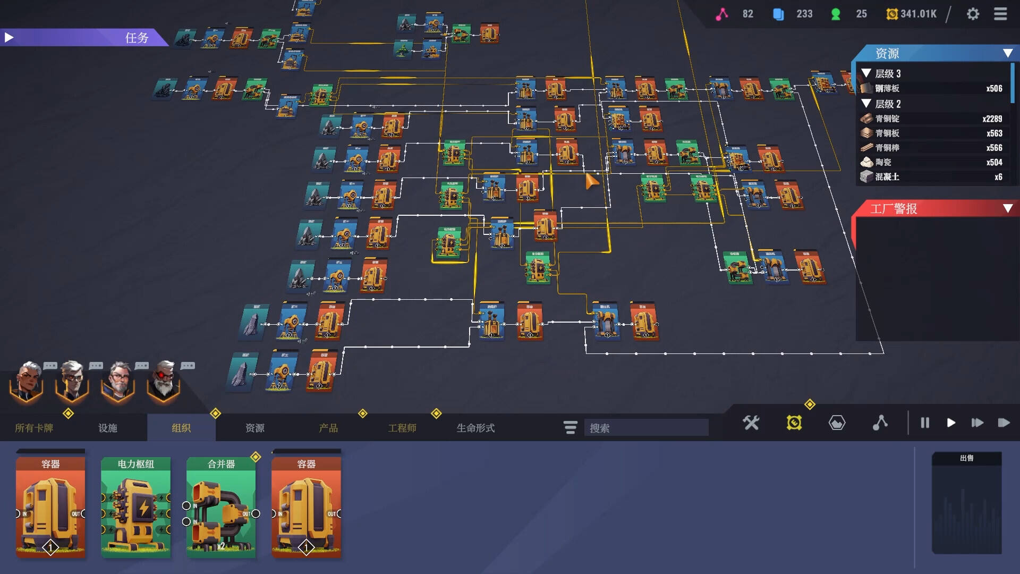Switch to the 工程师 tab
Image resolution: width=1020 pixels, height=574 pixels.
[402, 428]
